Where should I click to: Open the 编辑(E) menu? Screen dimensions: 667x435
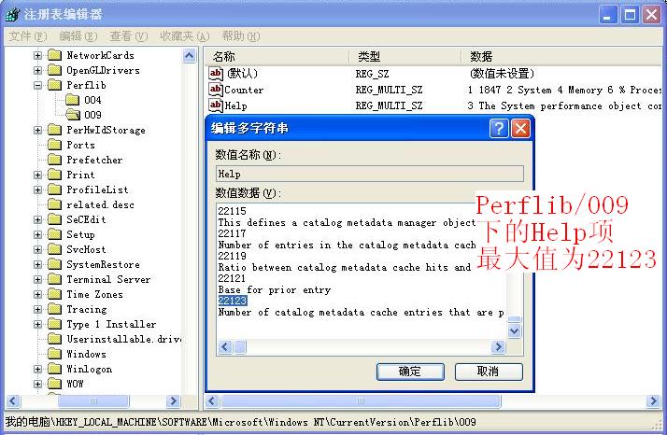(78, 36)
